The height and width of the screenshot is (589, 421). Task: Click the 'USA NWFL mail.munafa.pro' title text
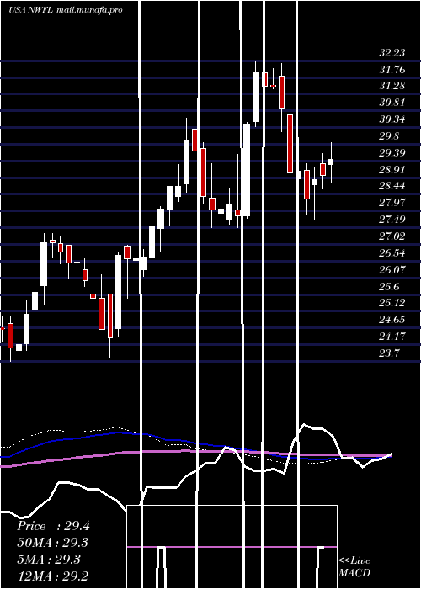[66, 10]
